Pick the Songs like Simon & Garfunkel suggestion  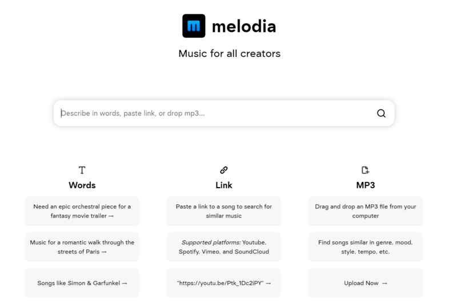click(x=82, y=283)
